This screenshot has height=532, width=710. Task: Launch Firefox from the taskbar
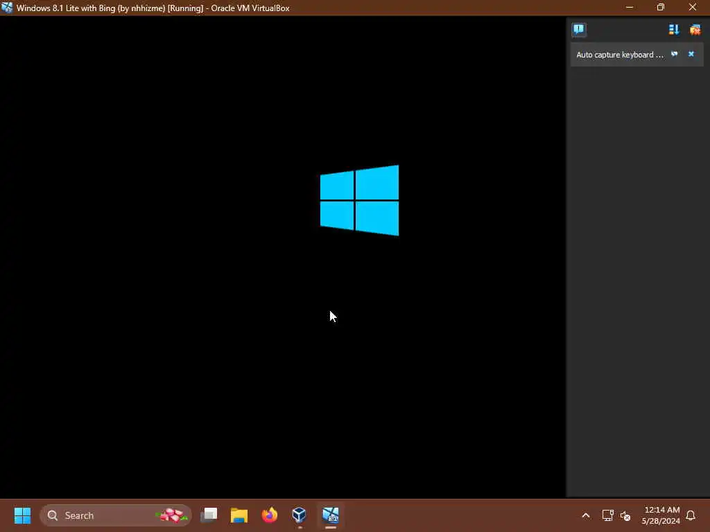pos(270,515)
